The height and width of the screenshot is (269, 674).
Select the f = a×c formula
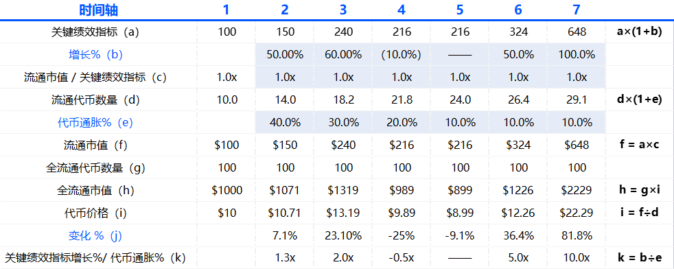pos(640,145)
